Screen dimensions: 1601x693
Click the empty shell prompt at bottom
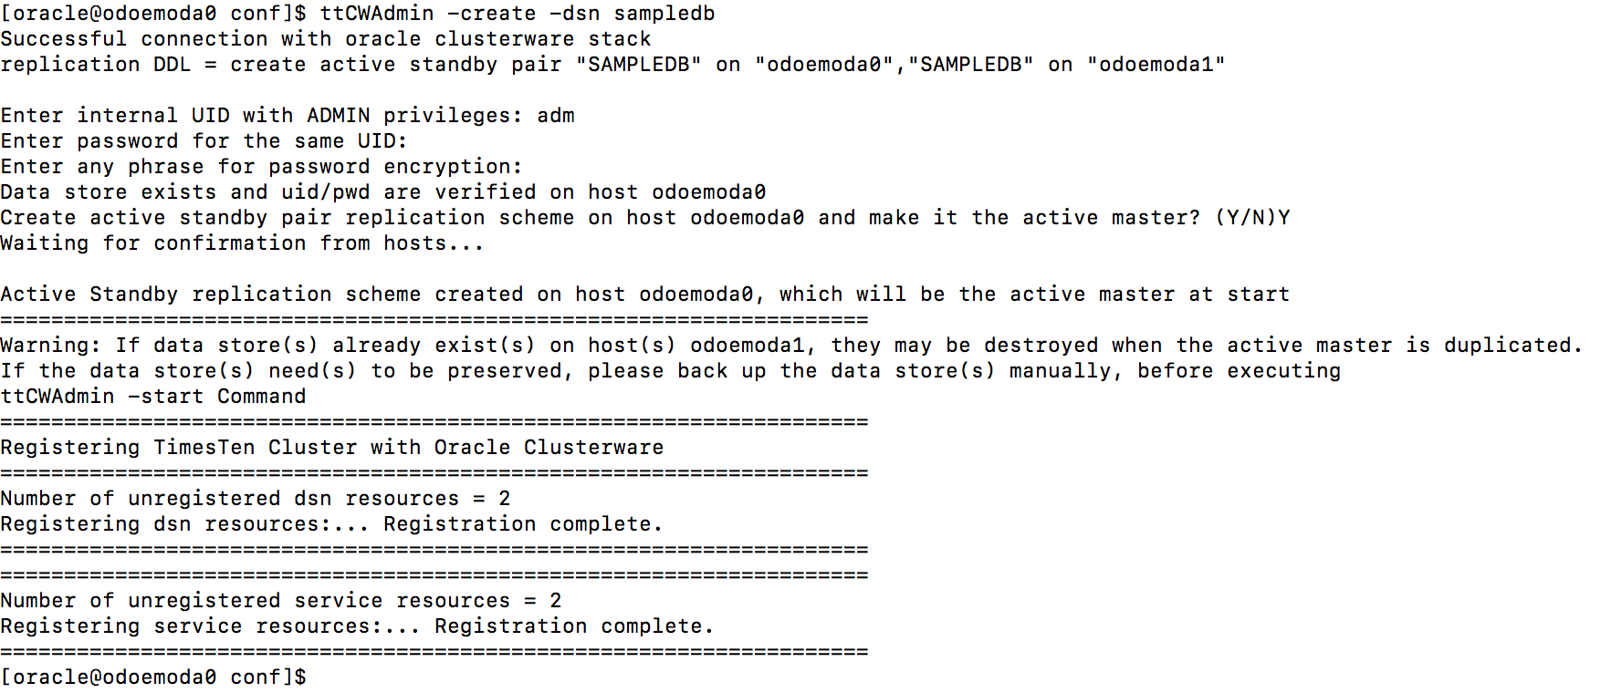pos(153,677)
